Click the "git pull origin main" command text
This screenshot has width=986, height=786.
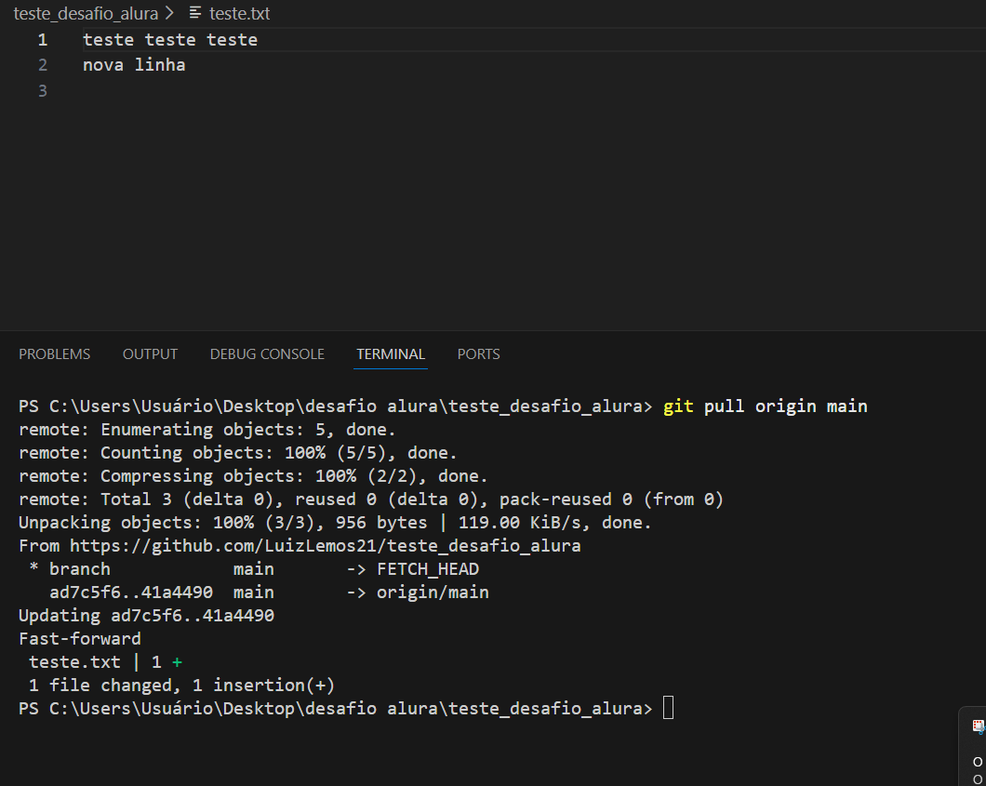[765, 406]
